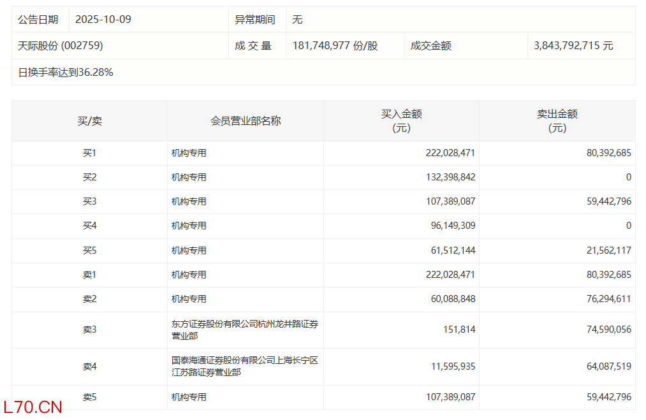The height and width of the screenshot is (420, 646).
Task: Click the 买/卖 column header
Action: pyautogui.click(x=89, y=120)
